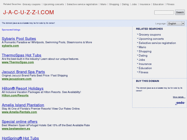Visit www.jacuzzicare.com green link
Viewport: 187px width, 140px height.
coord(16,79)
